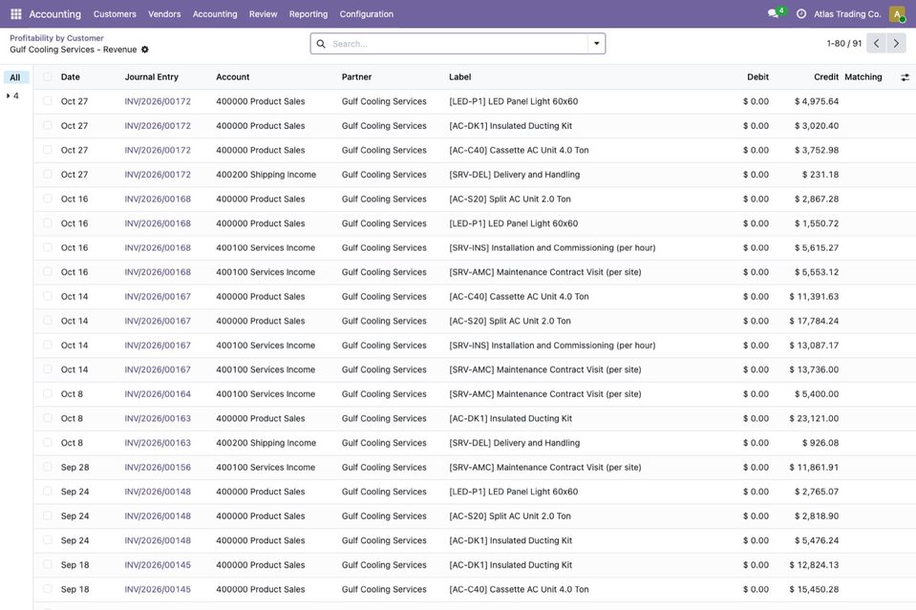Sort by the Matching column header
Image resolution: width=916 pixels, height=610 pixels.
[863, 77]
